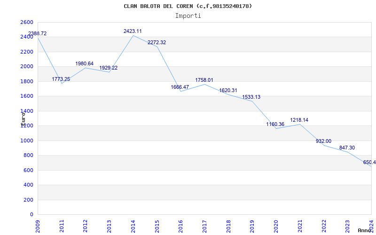
Task: Click the 1980.64 data label
Action: pyautogui.click(x=85, y=63)
